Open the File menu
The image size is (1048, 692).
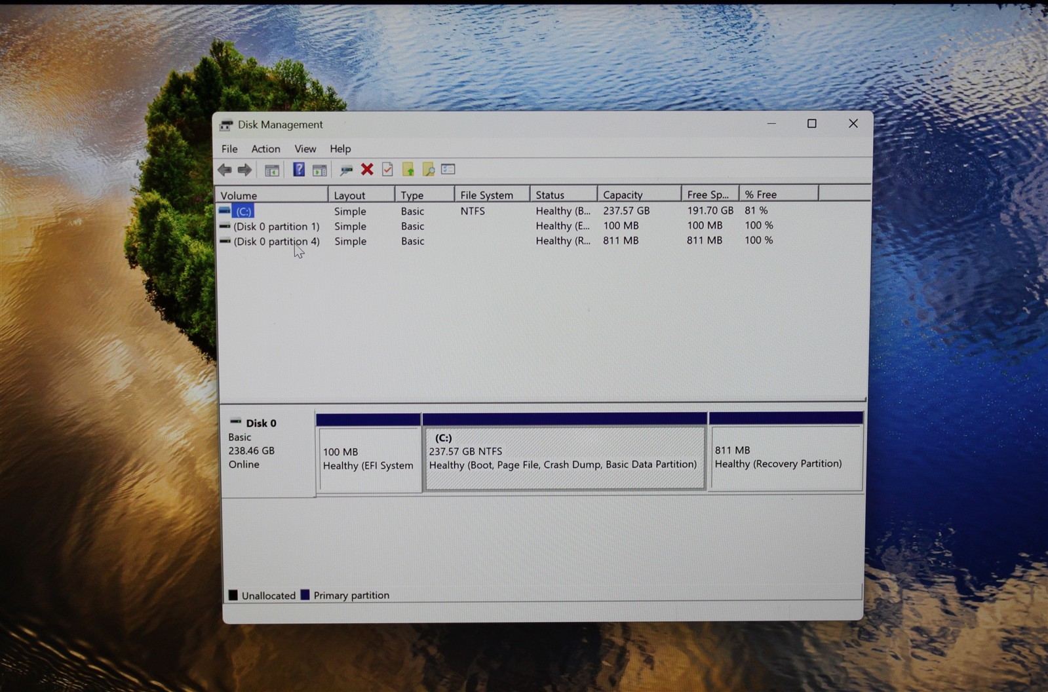click(229, 149)
